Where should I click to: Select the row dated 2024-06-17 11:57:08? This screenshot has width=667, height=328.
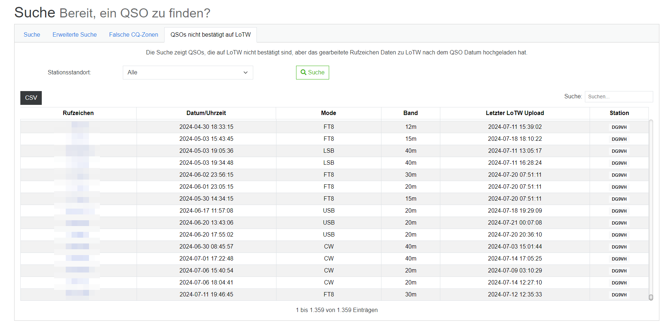coord(206,211)
